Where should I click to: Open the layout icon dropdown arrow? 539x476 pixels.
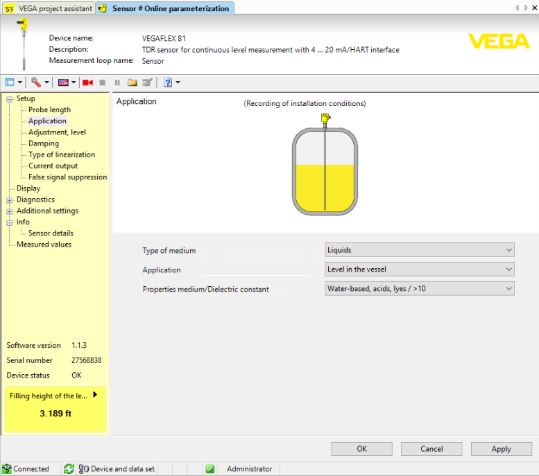tap(19, 82)
